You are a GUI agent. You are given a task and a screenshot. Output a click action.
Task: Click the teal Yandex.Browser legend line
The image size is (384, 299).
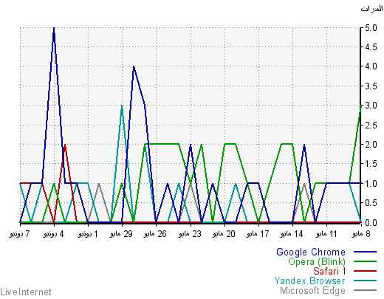pos(365,281)
